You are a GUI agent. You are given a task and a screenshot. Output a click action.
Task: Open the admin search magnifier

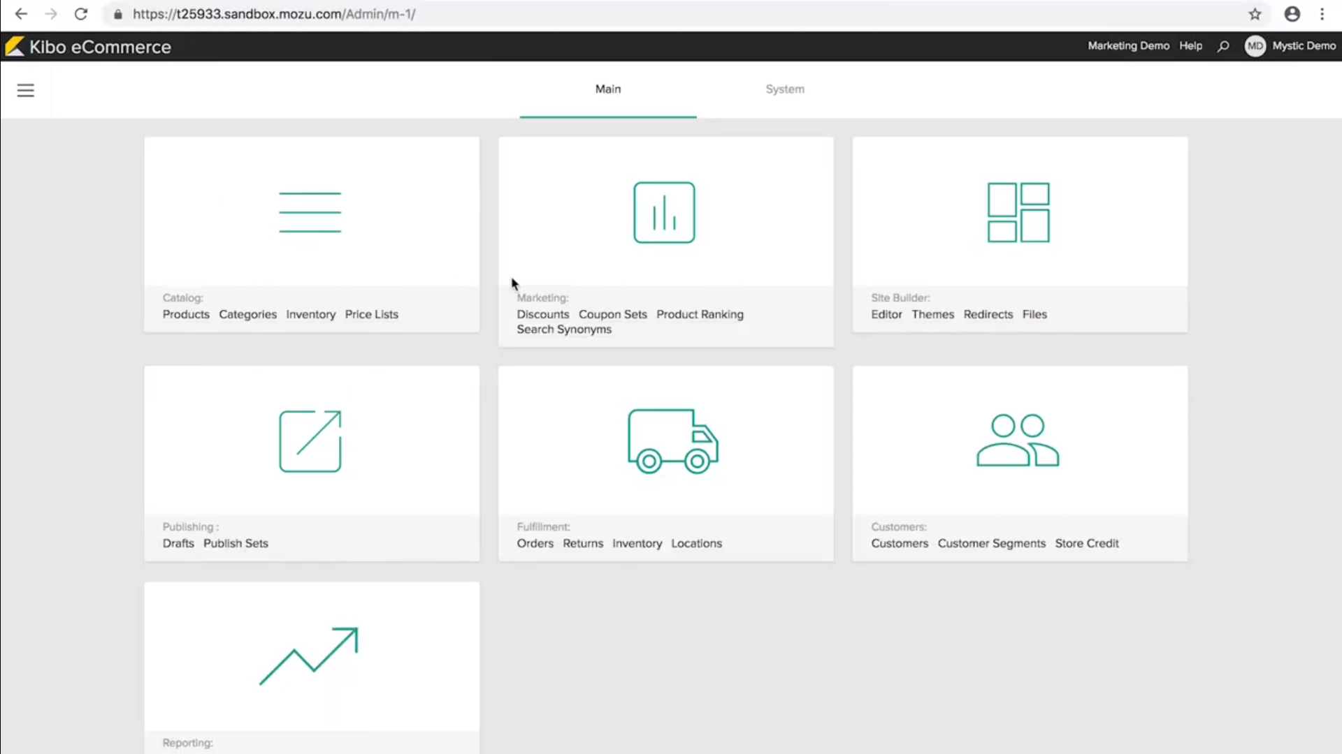pos(1223,46)
